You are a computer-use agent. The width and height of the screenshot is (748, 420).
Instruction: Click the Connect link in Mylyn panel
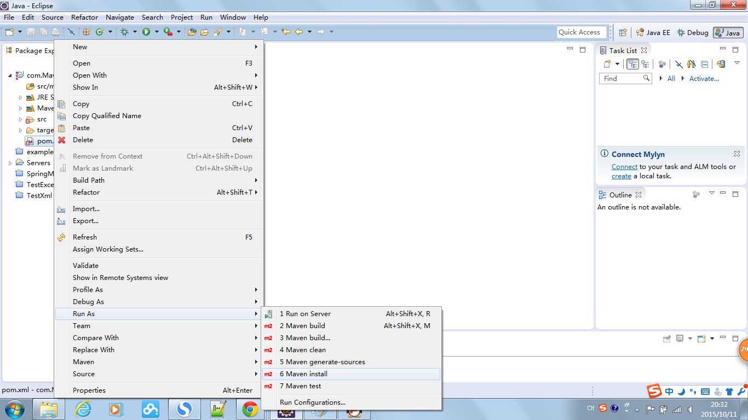click(624, 167)
